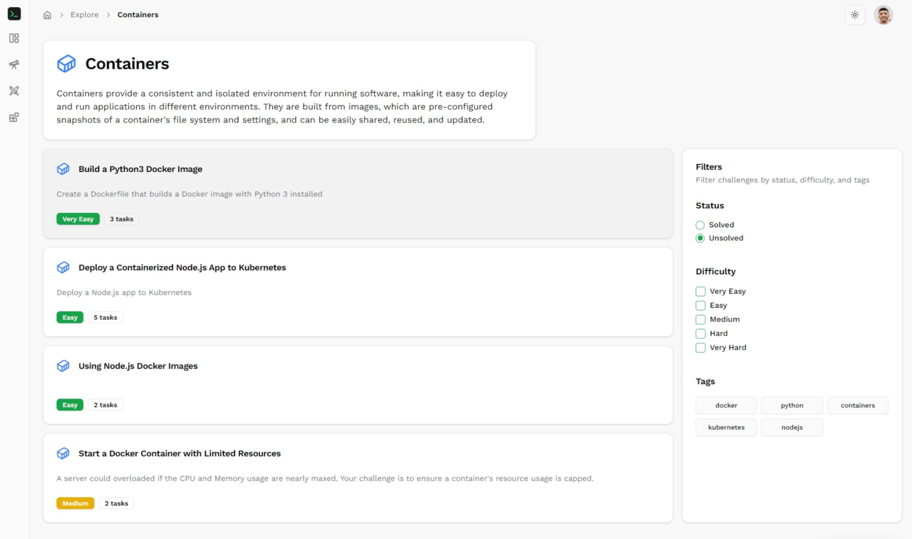
Task: Filter challenges by the docker tag
Action: [x=726, y=406]
